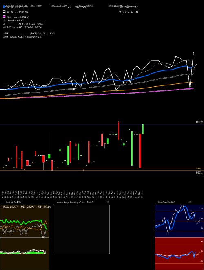The width and height of the screenshot is (204, 270).
Task: Click the 'SI 14/5: 51.22 / 55.97' reading
Action: point(32,24)
